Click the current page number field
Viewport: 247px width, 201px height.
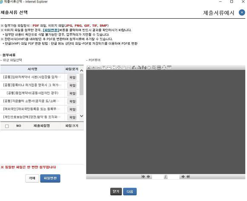coord(158,177)
